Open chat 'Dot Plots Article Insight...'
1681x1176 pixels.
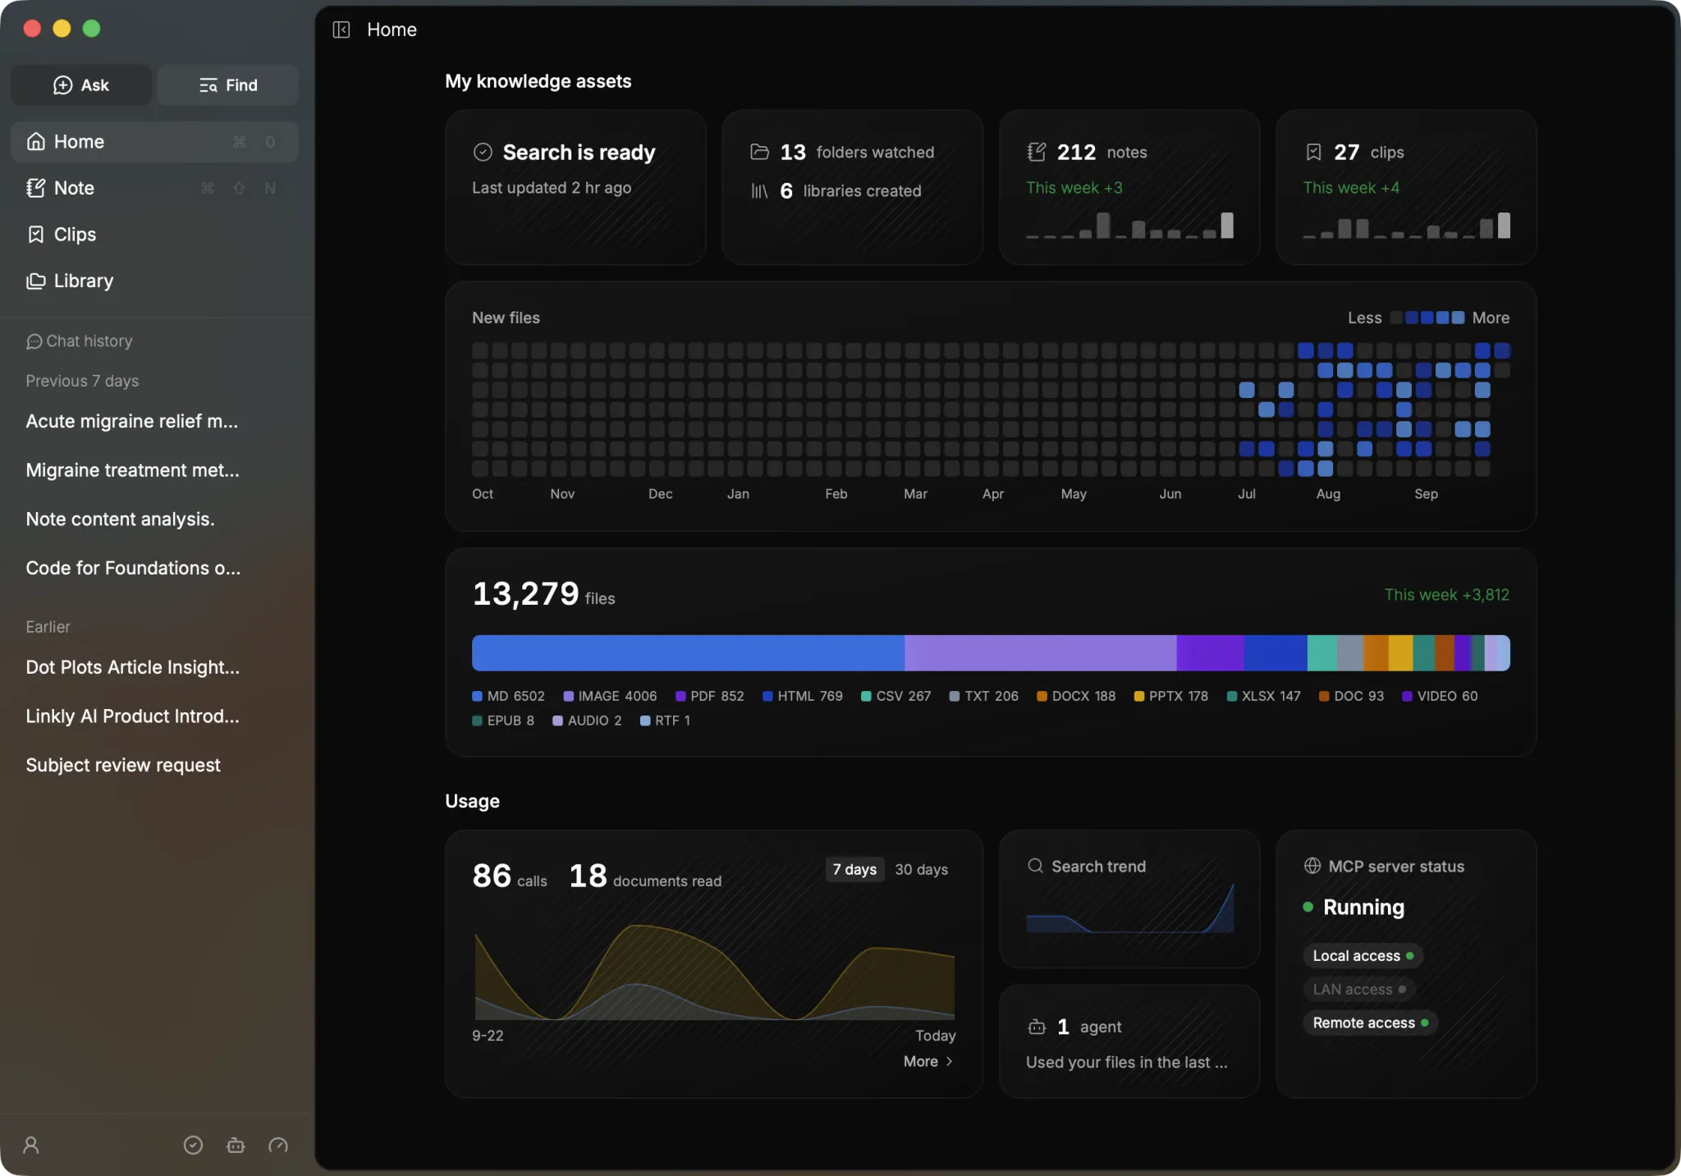pyautogui.click(x=133, y=667)
